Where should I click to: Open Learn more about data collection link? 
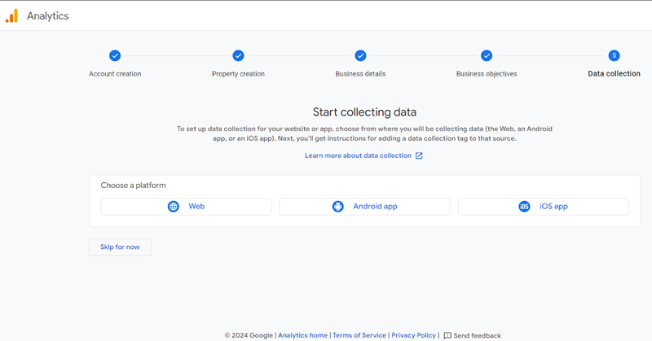click(358, 155)
